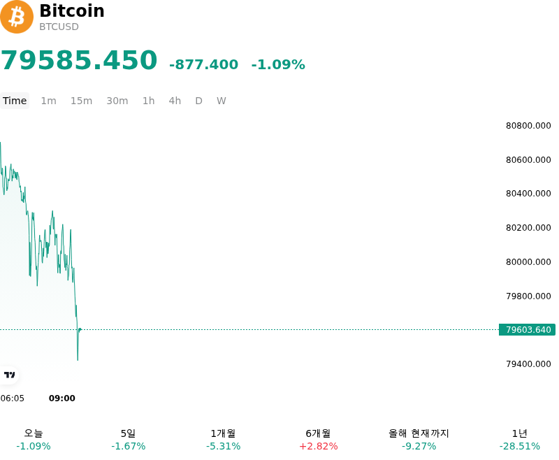559x460 pixels.
Task: View the 1년 performance range
Action: pos(520,440)
